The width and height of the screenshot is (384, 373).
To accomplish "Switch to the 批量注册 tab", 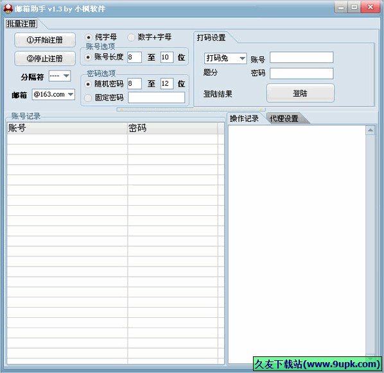I will click(x=22, y=24).
